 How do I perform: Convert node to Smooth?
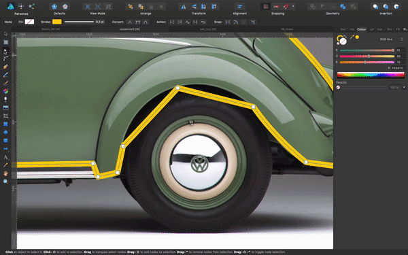point(137,22)
